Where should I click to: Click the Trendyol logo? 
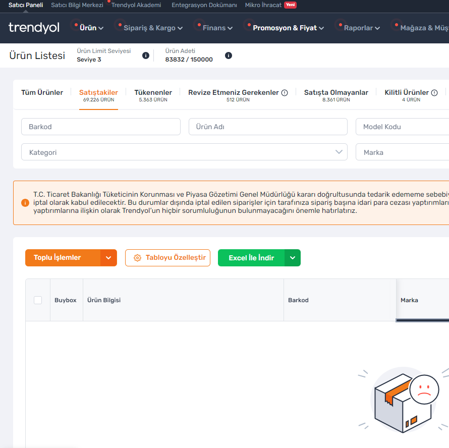click(x=34, y=28)
